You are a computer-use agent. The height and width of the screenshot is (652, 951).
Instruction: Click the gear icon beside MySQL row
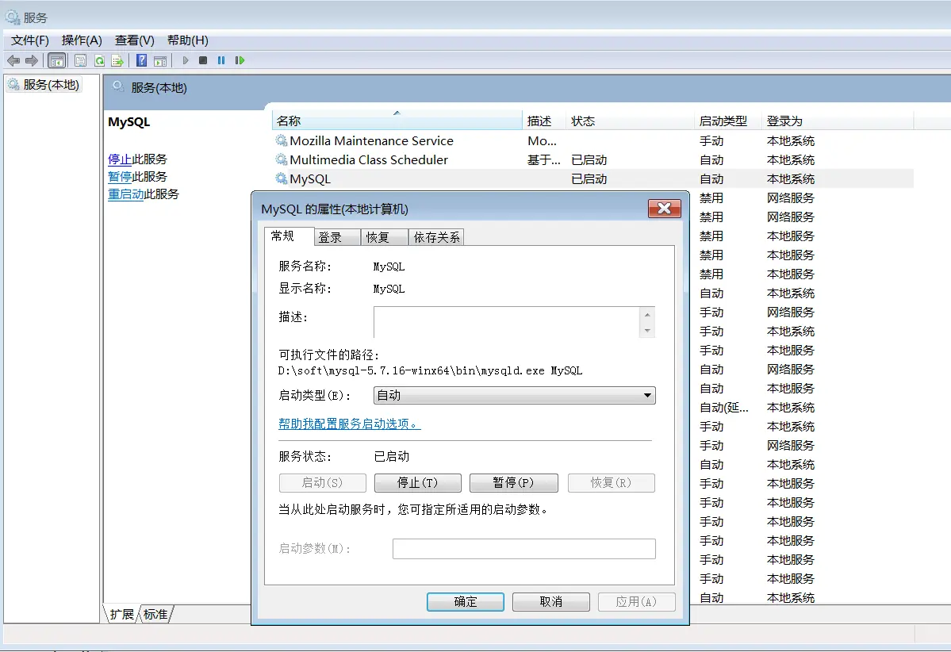[281, 179]
